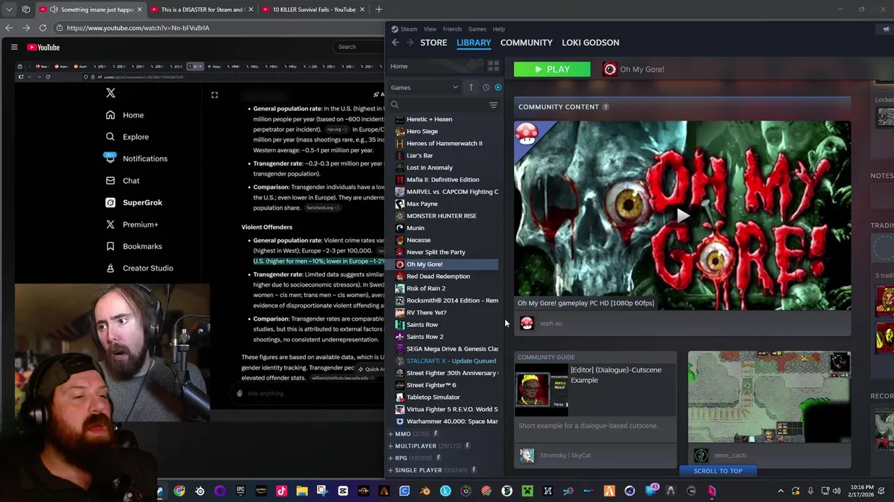Show hidden system tray icons
This screenshot has width=894, height=502.
point(781,491)
